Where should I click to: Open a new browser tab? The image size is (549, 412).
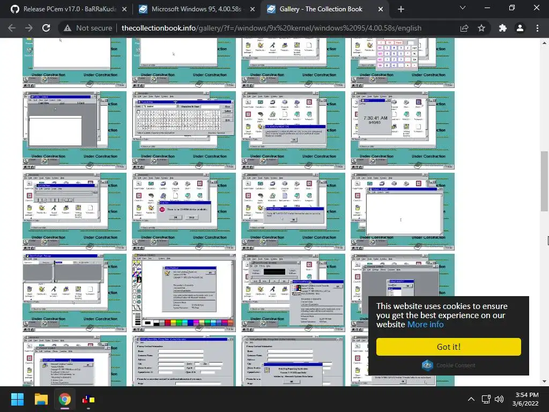tap(401, 9)
